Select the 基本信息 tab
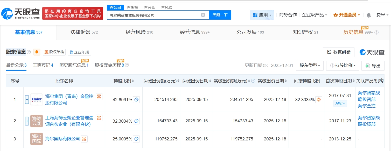Image resolution: width=391 pixels, height=151 pixels. point(29,32)
